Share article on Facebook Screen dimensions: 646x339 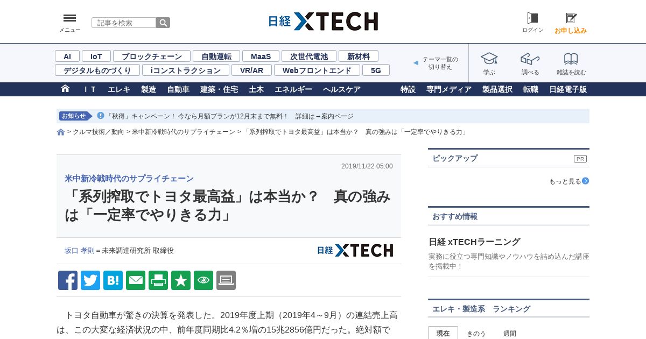click(x=68, y=280)
